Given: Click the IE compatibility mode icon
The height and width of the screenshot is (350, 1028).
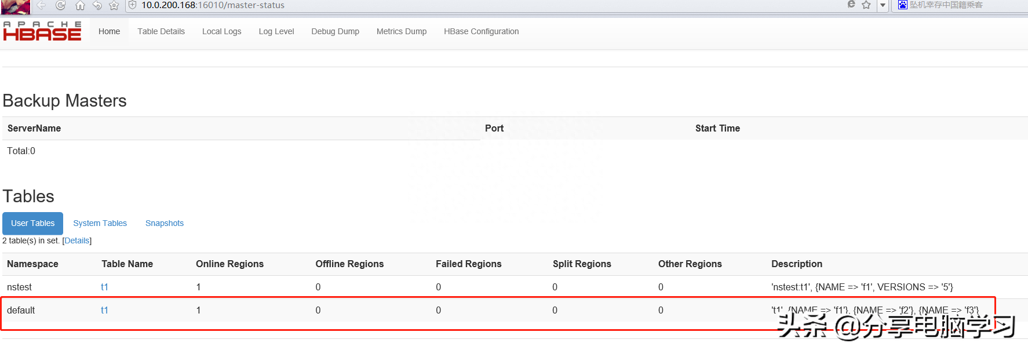Looking at the screenshot, I should (x=851, y=5).
